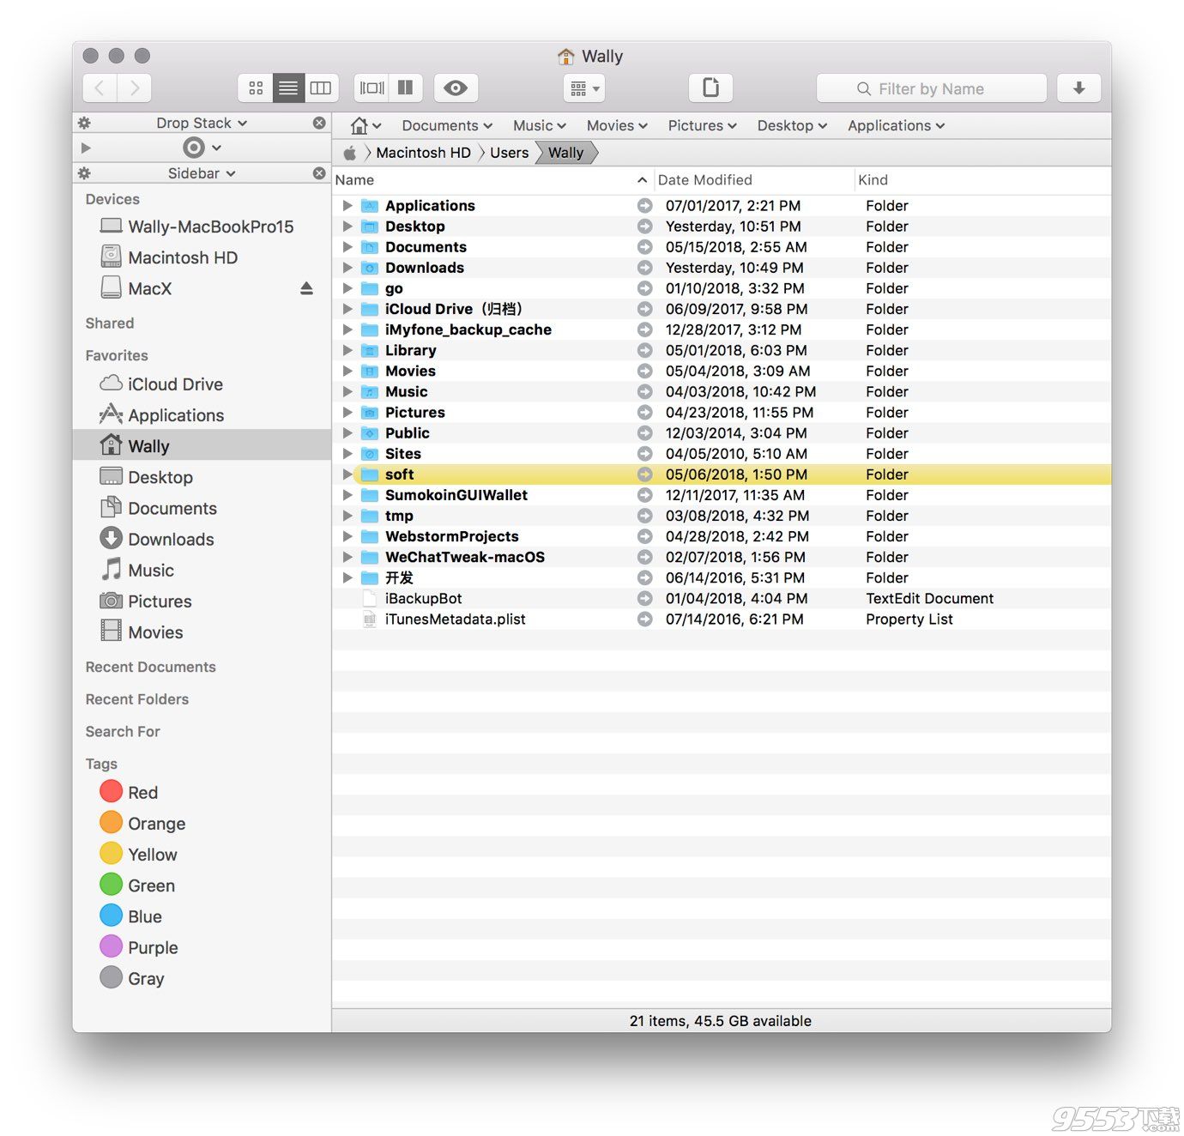
Task: Click go-to arrow icon for Music row
Action: click(644, 391)
